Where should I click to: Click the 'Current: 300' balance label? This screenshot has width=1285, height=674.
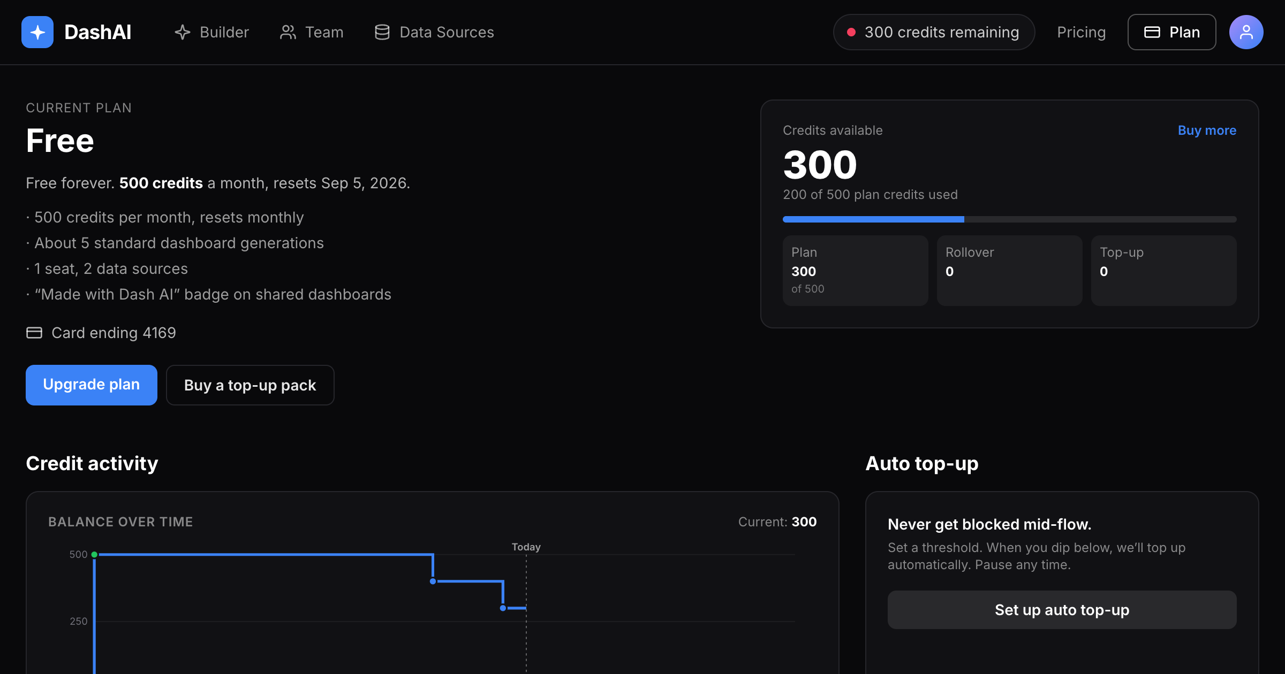pos(777,522)
